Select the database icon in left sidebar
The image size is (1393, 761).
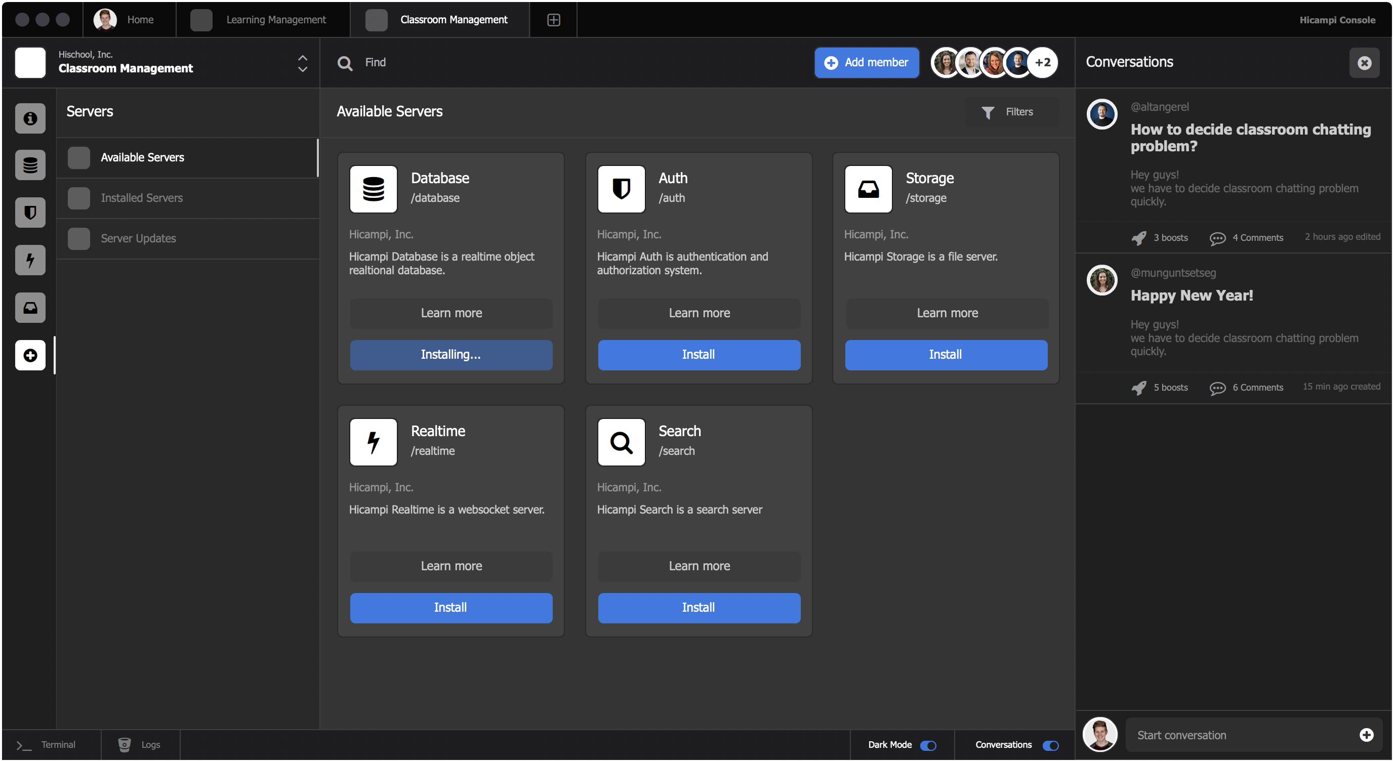point(30,165)
